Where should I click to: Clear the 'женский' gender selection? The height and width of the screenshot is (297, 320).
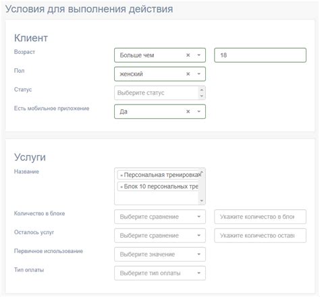click(x=188, y=74)
